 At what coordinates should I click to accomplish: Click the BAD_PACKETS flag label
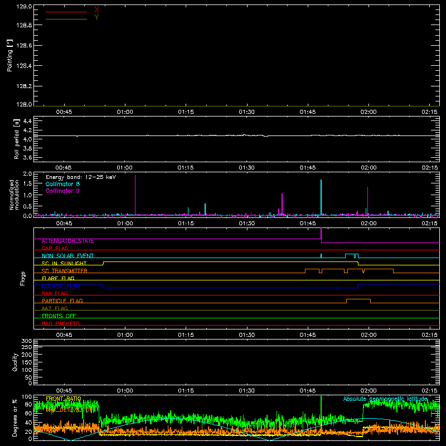pyautogui.click(x=61, y=323)
